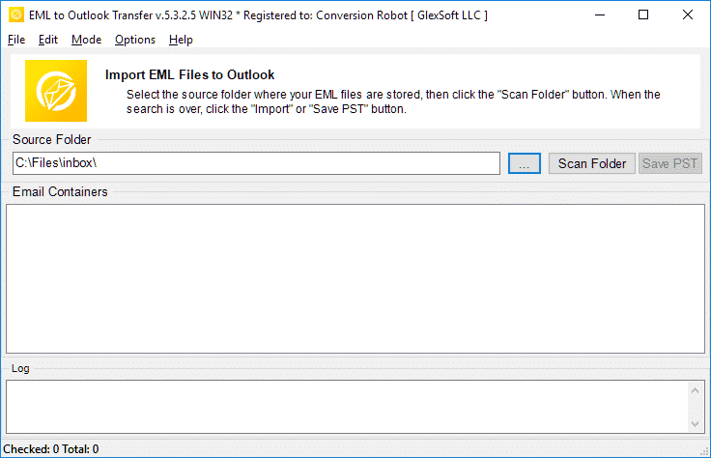The width and height of the screenshot is (711, 458).
Task: Open the Mode menu
Action: [x=86, y=40]
